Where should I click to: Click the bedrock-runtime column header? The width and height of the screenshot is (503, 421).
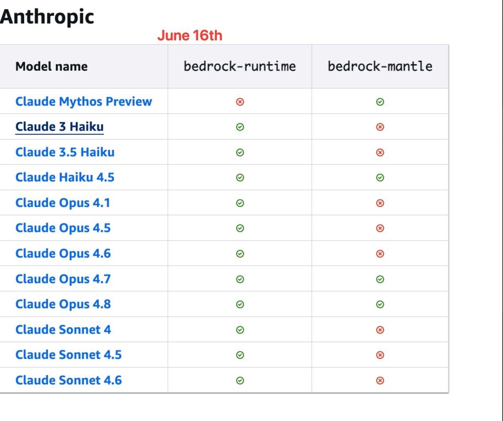240,66
